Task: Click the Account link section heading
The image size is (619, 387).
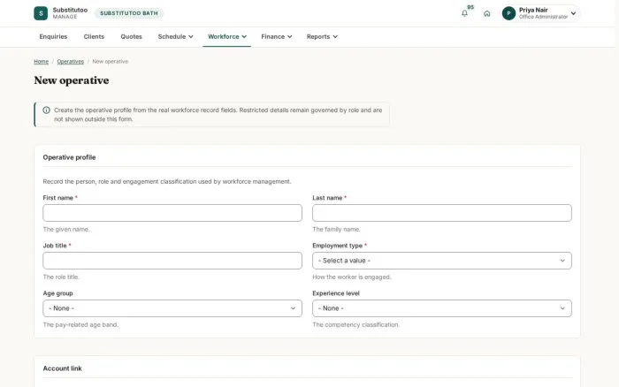Action: (63, 368)
